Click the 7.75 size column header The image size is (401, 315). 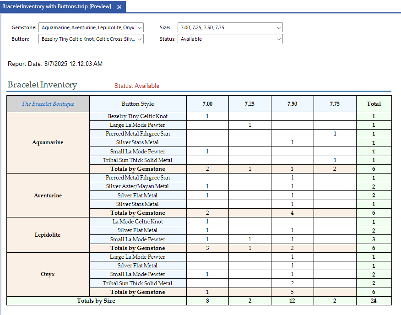tap(335, 104)
